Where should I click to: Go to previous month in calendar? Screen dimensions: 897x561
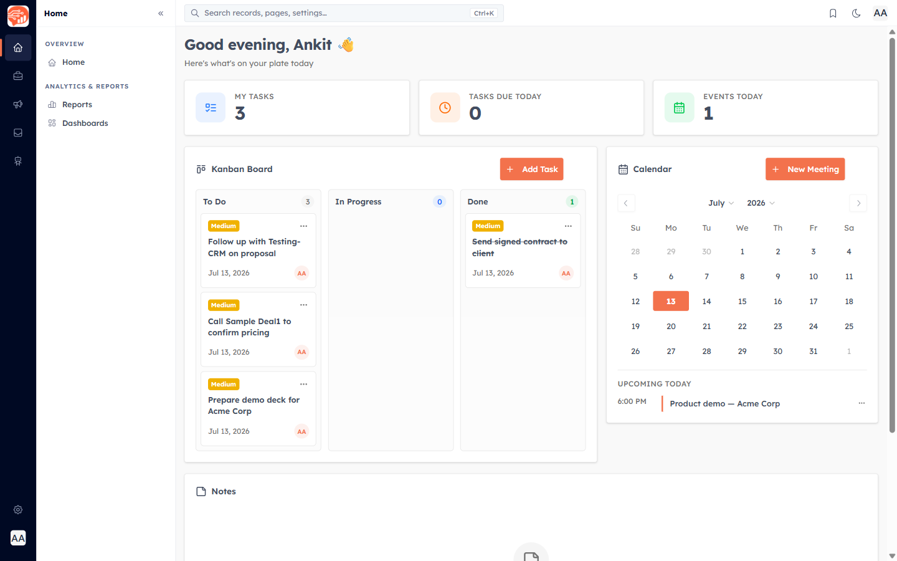tap(626, 203)
